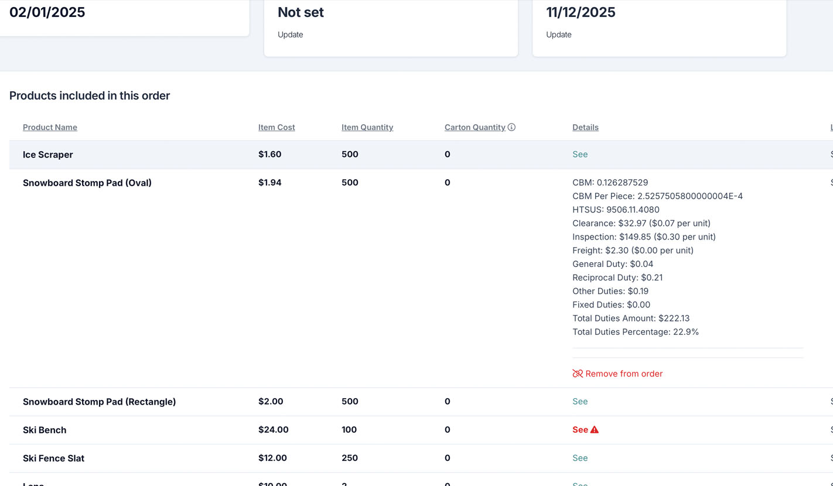
Task: Expand Ski Fence Slat details via See
Action: (580, 458)
